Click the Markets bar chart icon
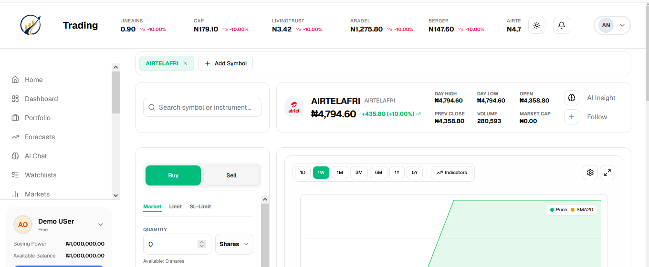This screenshot has height=267, width=649. [15, 194]
